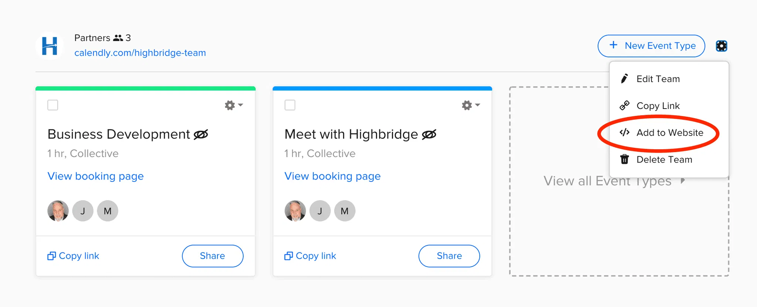The height and width of the screenshot is (307, 757).
Task: Click the pencil icon beside Edit Team
Action: pyautogui.click(x=625, y=79)
